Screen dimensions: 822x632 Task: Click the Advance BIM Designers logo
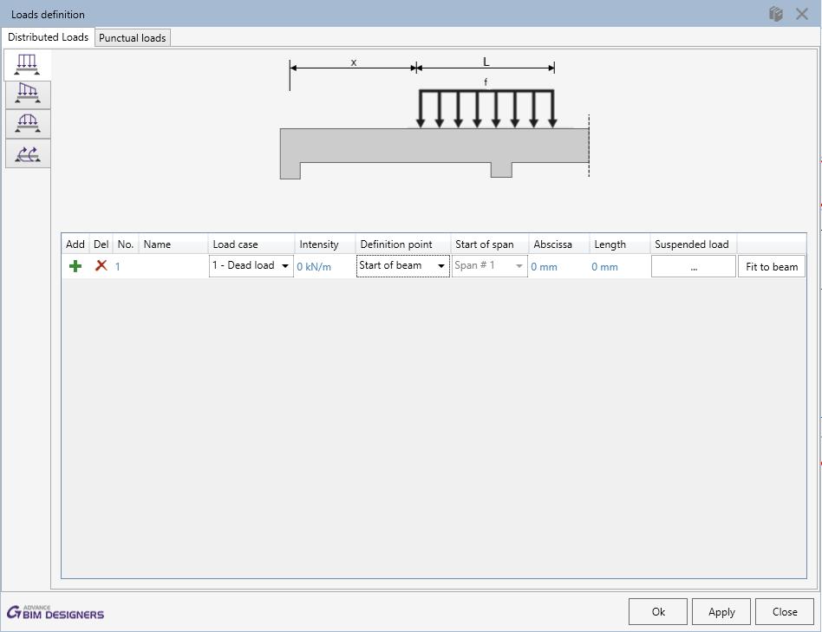[55, 612]
